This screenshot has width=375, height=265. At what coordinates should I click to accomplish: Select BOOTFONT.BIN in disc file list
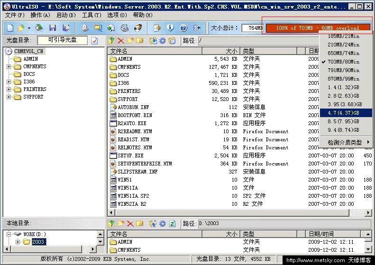pos(135,115)
